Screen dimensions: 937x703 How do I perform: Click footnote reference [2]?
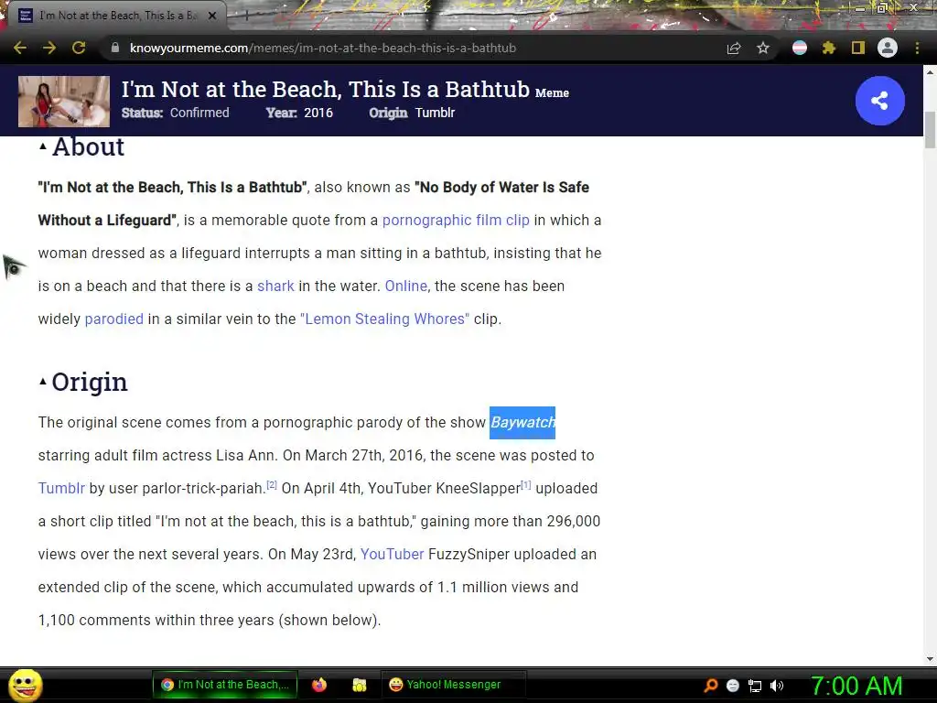coord(271,485)
